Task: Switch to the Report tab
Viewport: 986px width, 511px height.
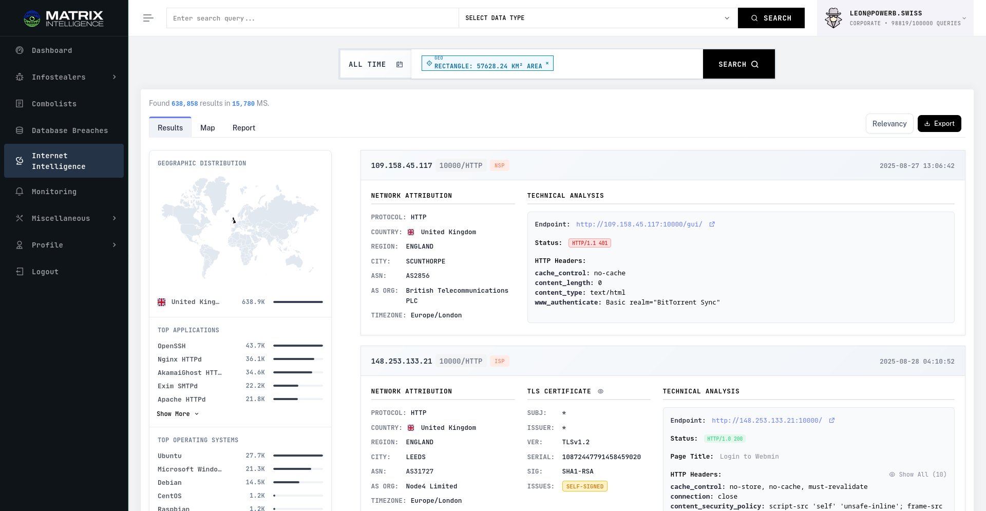Action: [x=243, y=128]
